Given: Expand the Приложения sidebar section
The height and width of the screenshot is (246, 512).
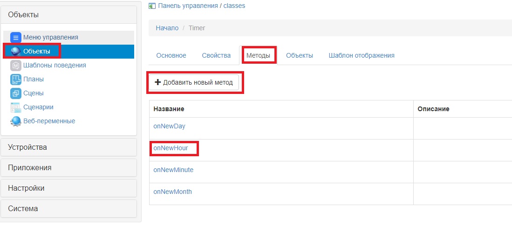Looking at the screenshot, I should (x=68, y=168).
